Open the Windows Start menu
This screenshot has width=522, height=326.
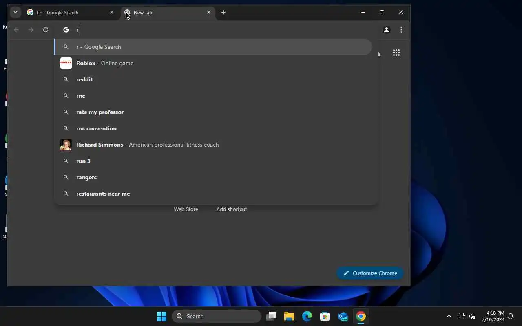point(161,316)
